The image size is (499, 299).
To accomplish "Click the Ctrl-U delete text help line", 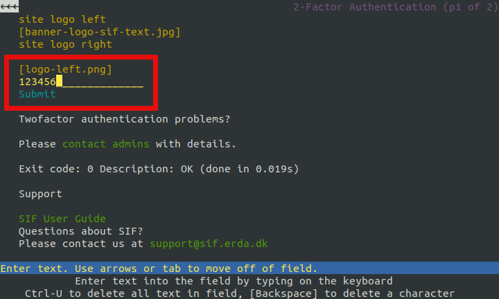I will 239,293.
